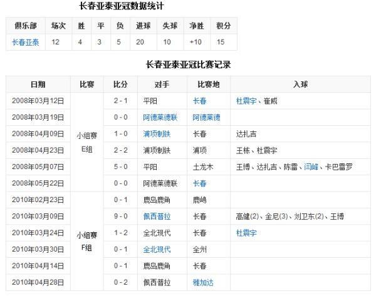Viewport: 376px width, 296px height.
Task: Click the 小组赛 E组 cell
Action: tap(87, 142)
